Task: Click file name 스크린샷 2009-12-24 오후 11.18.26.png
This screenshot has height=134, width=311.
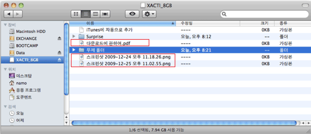Action: point(129,57)
